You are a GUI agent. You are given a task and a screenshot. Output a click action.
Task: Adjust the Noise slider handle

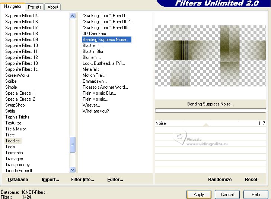coord(206,125)
